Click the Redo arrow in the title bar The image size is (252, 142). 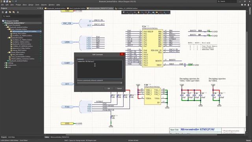click(16, 2)
